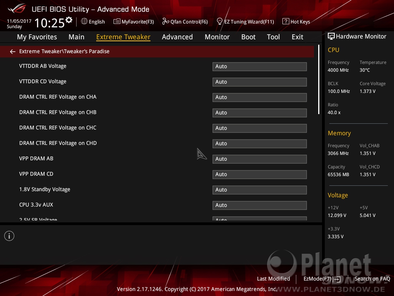The image size is (394, 296).
Task: Click the info icon in the help area
Action: [x=9, y=236]
